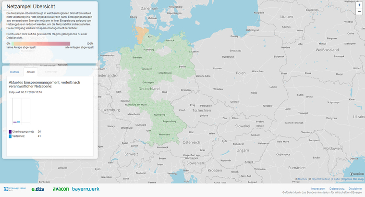This screenshot has height=197, width=365.
Task: Zoom out of the map
Action: point(359,12)
